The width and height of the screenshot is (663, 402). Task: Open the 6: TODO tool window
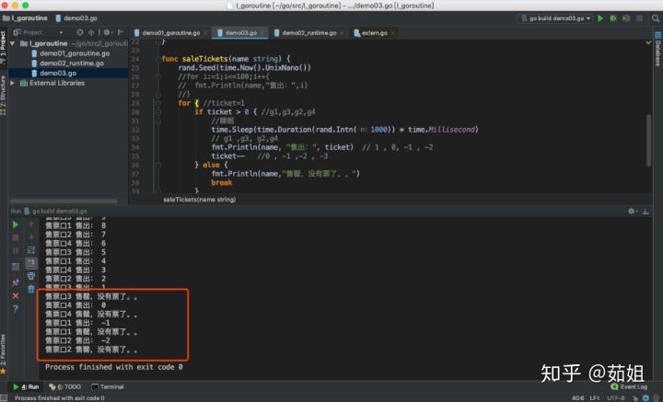[x=68, y=387]
